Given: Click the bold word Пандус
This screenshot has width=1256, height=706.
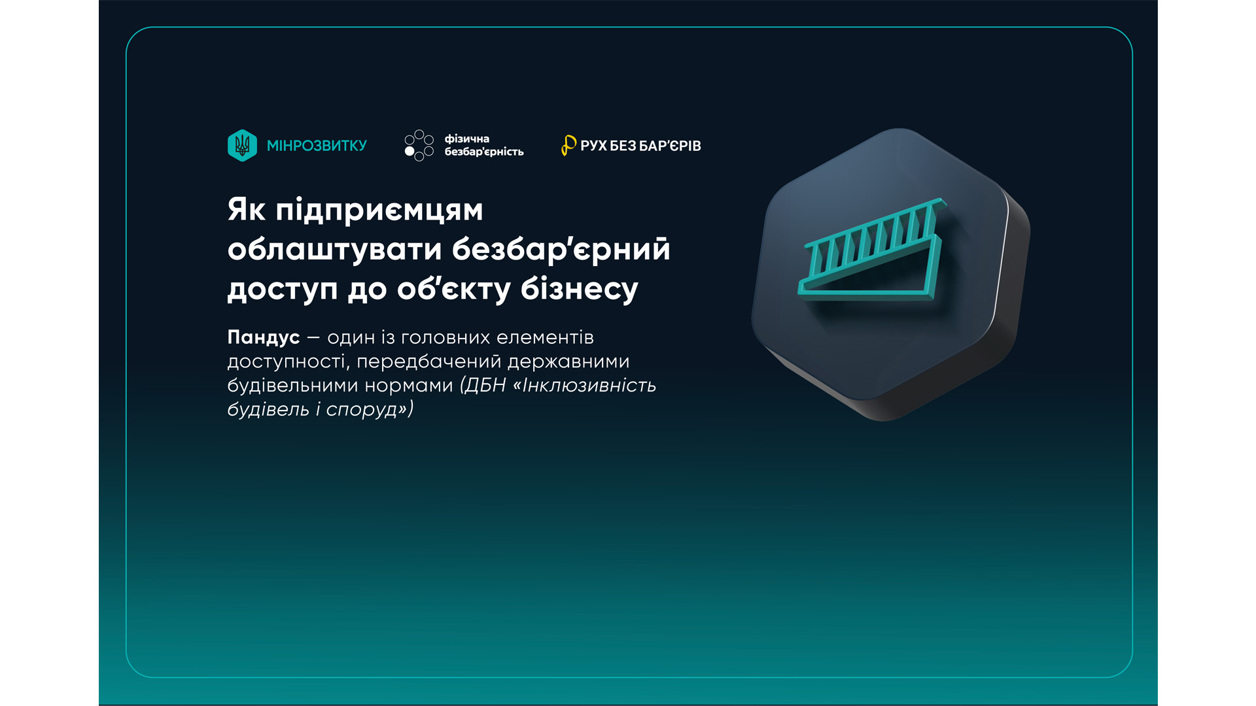Looking at the screenshot, I should point(263,337).
